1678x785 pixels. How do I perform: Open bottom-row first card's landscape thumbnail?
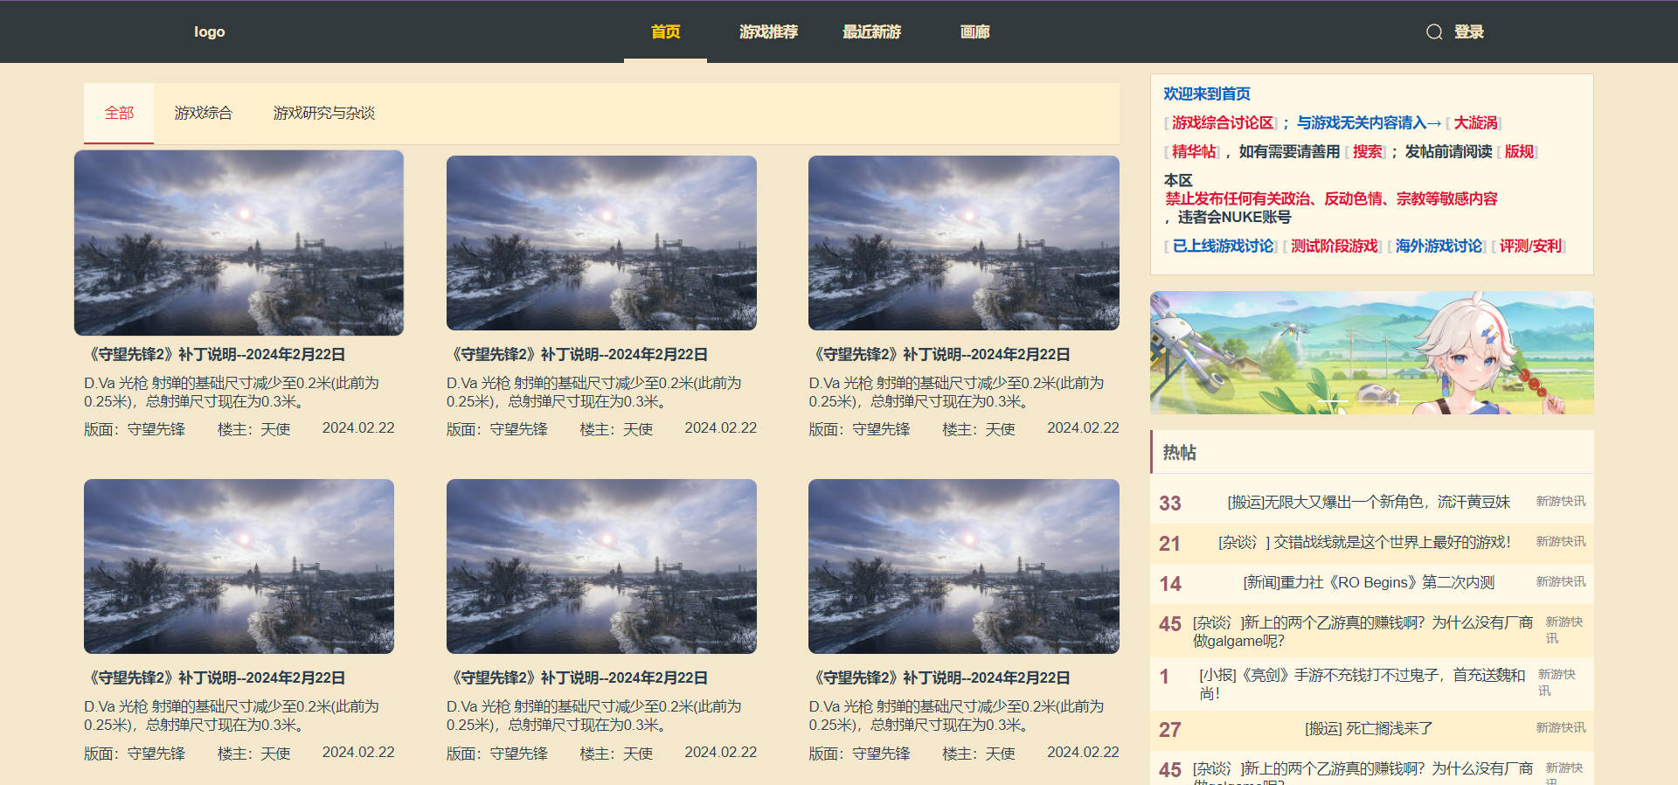239,566
